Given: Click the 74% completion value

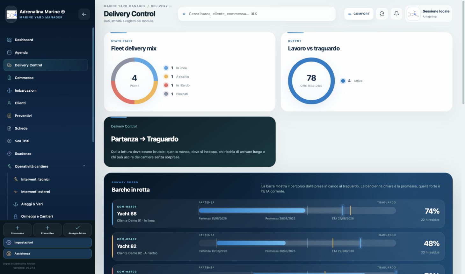Looking at the screenshot, I should tap(432, 211).
